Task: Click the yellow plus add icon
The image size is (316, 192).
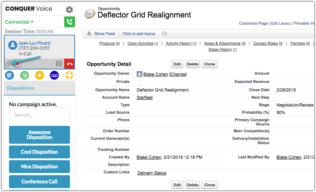Action: coord(39,75)
